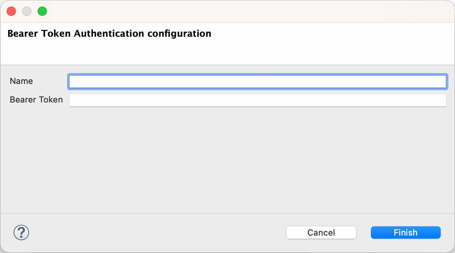Click the circled help icon bottom left
The width and height of the screenshot is (455, 253).
pos(21,232)
